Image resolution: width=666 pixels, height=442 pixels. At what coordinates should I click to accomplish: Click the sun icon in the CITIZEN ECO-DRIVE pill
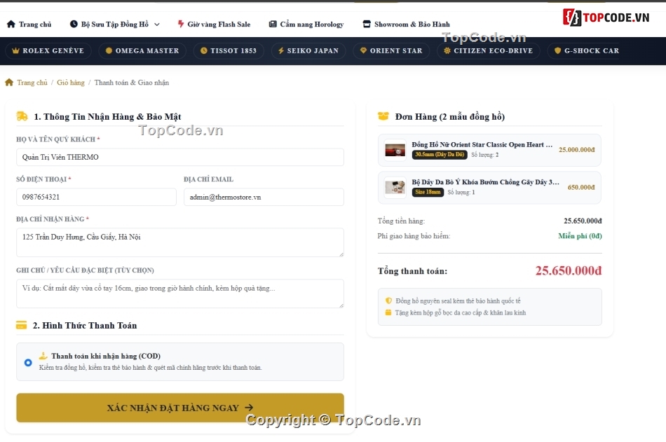[447, 50]
